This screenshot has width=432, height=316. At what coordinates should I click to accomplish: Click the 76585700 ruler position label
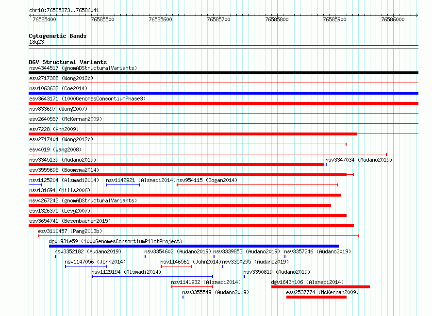coord(218,19)
